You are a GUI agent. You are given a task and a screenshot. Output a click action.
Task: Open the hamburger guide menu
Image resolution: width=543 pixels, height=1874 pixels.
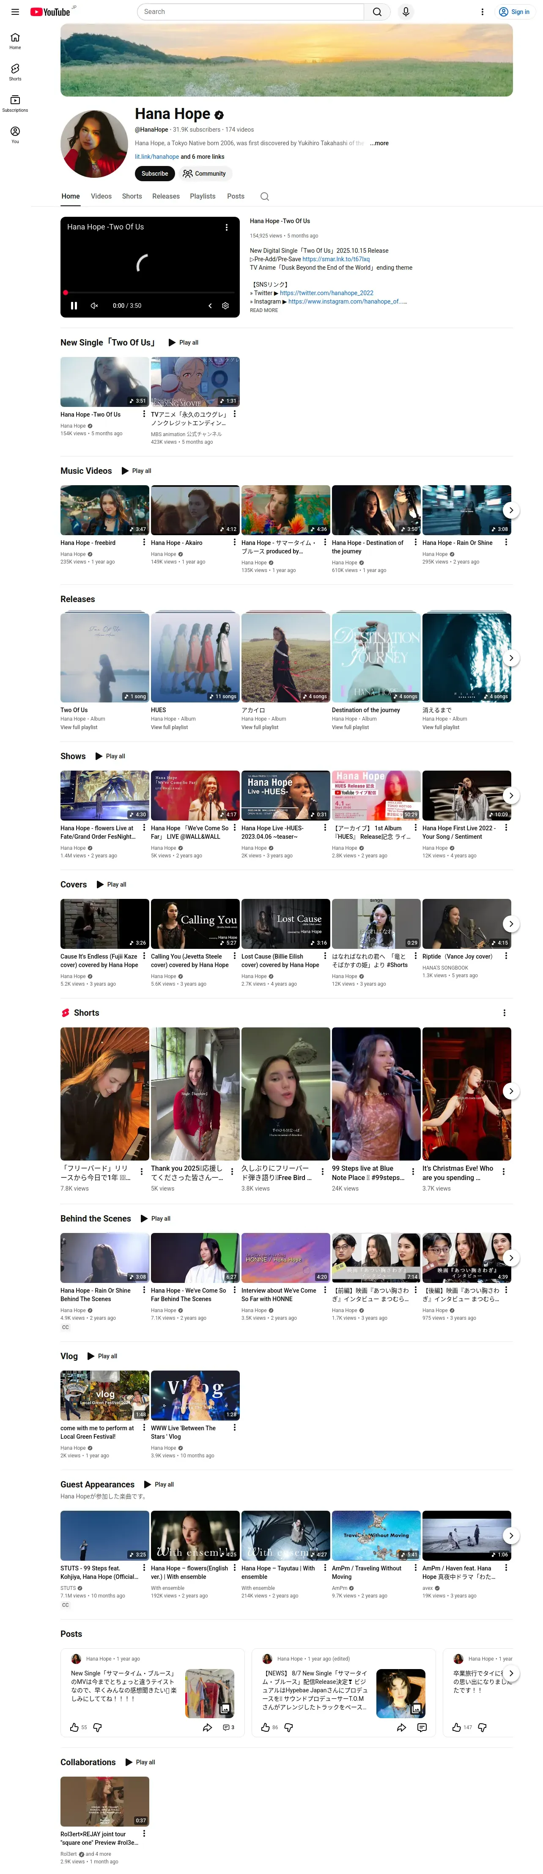(x=14, y=11)
